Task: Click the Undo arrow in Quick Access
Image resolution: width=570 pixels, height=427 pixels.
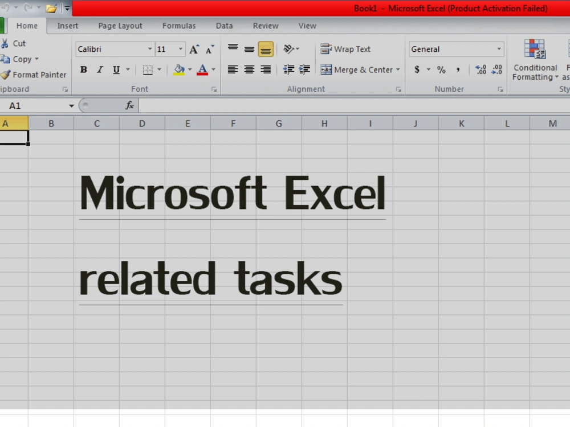Action: point(5,8)
